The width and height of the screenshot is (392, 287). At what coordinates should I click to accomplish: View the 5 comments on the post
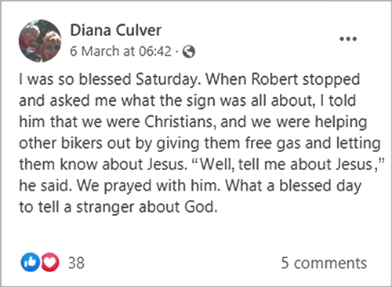pos(324,263)
